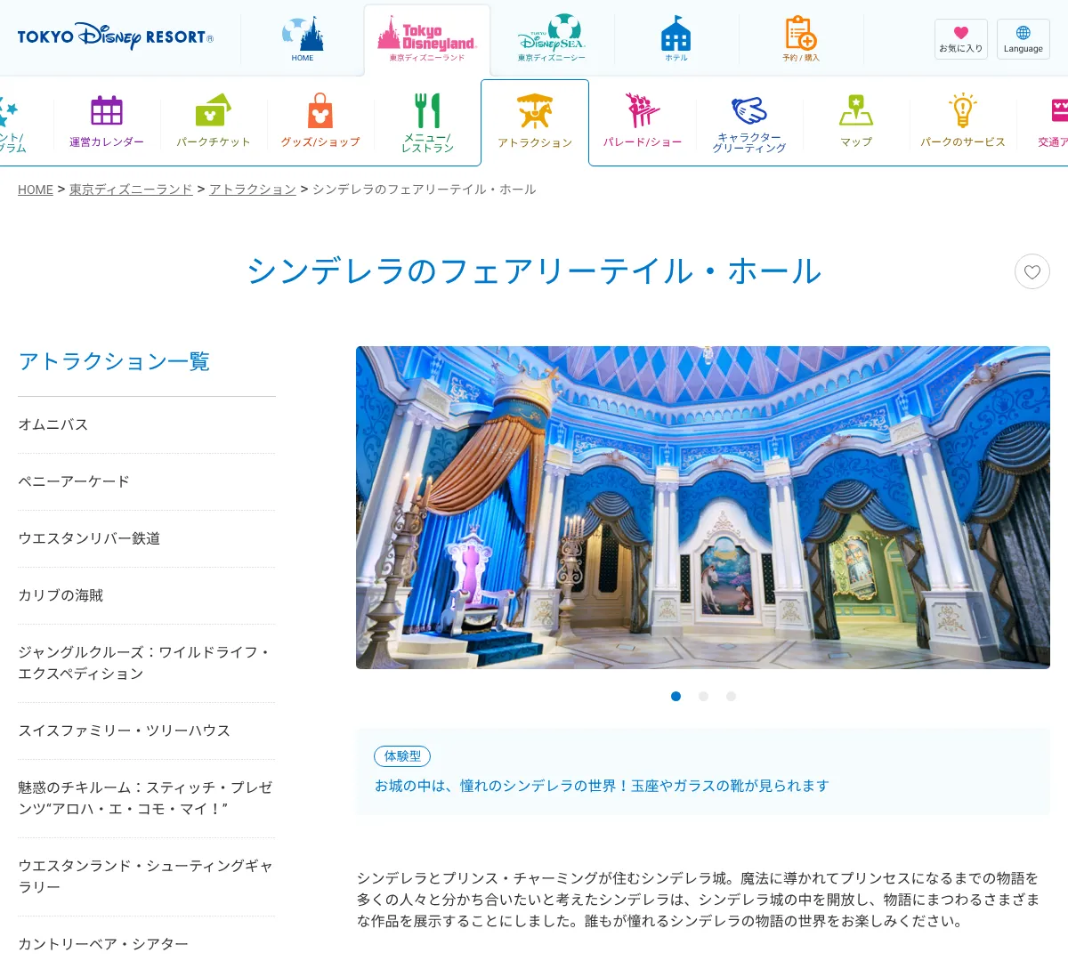Viewport: 1068px width, 961px height.
Task: Click 東京ディズニーランド breadcrumb link
Action: pyautogui.click(x=131, y=190)
